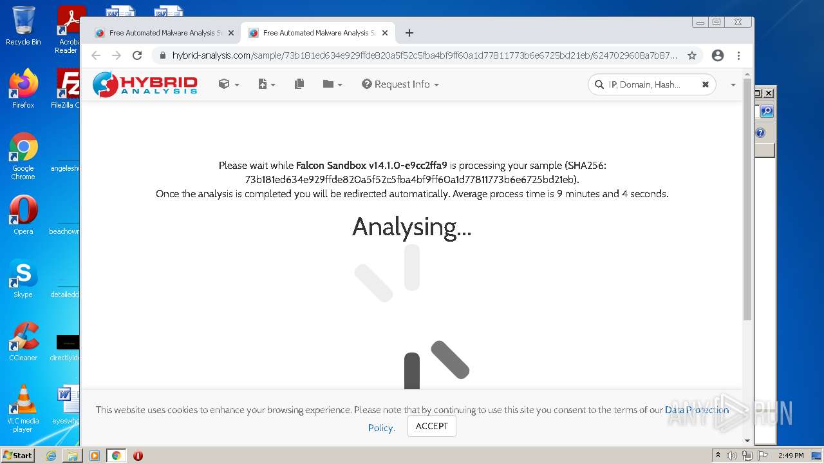The image size is (824, 464).
Task: Open the Chrome three-dot menu
Action: [x=738, y=55]
